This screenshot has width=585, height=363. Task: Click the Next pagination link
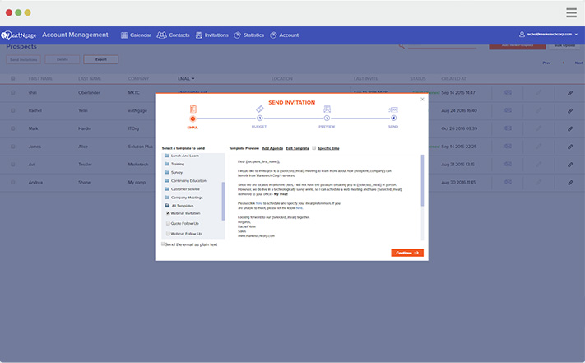pos(578,63)
